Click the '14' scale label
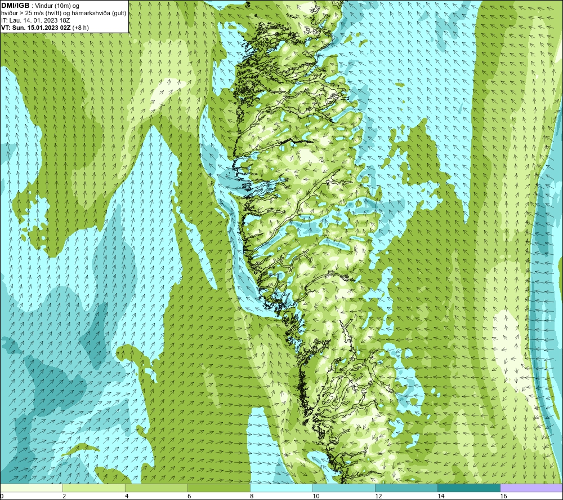Viewport: 563px width, 500px height. pyautogui.click(x=441, y=496)
